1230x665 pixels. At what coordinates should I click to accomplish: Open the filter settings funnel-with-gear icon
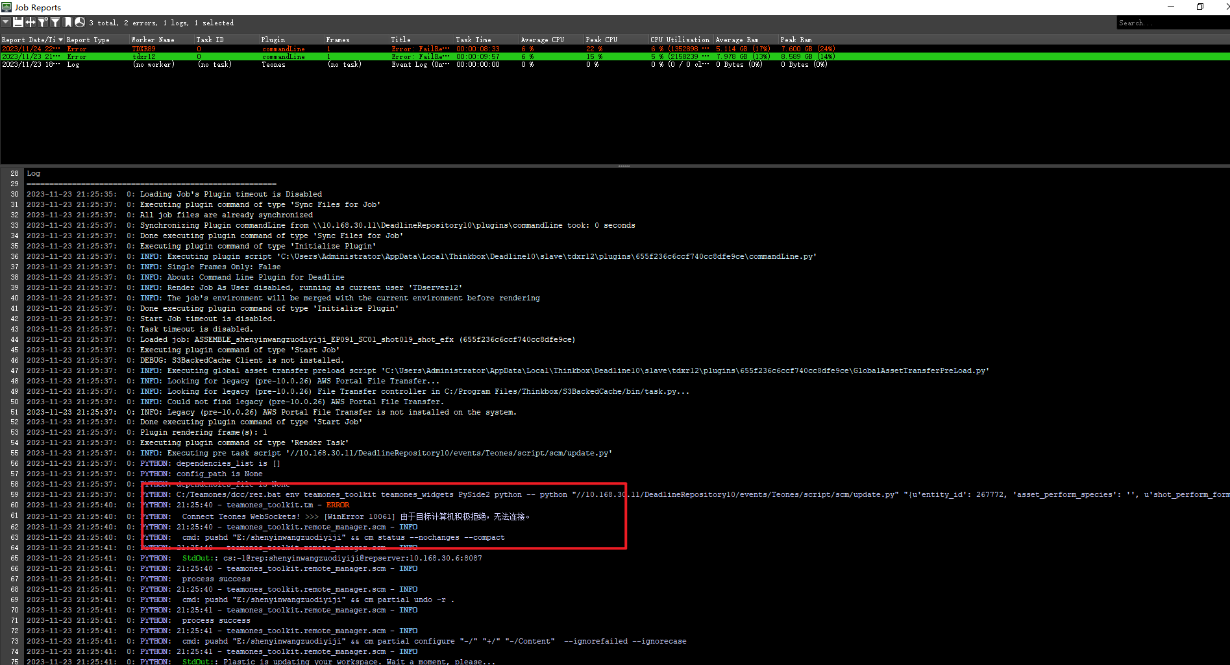(43, 23)
